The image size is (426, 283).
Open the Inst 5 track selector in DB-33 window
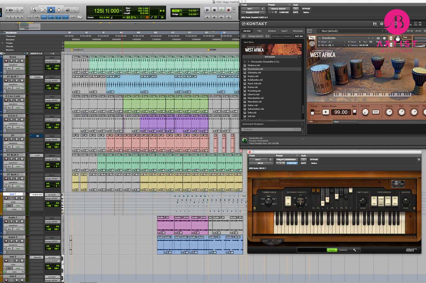(x=258, y=159)
